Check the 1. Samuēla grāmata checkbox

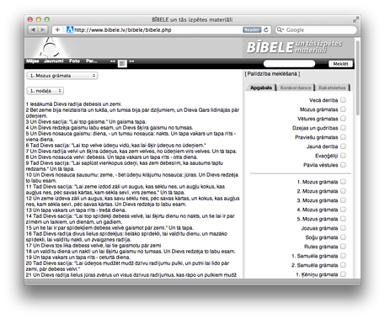pyautogui.click(x=343, y=256)
